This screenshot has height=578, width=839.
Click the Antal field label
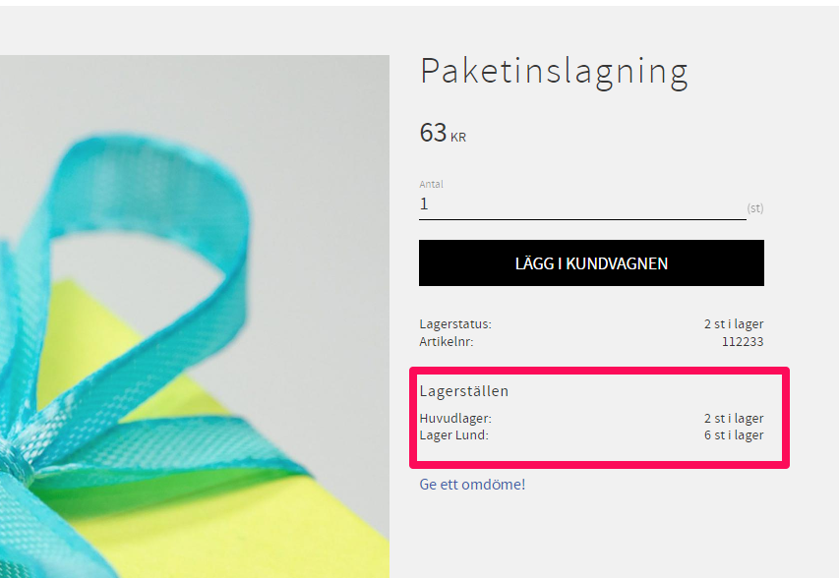coord(431,185)
